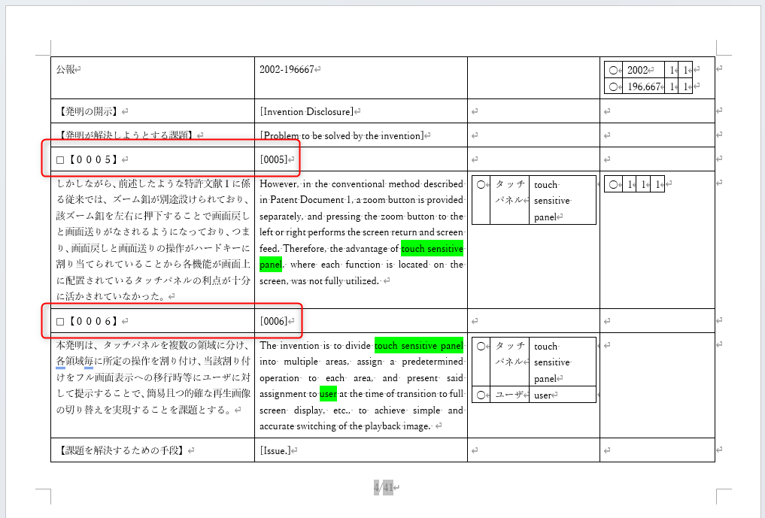Screen dimensions: 765x518
Task: Select the circle beside 196,667
Action: (x=614, y=86)
